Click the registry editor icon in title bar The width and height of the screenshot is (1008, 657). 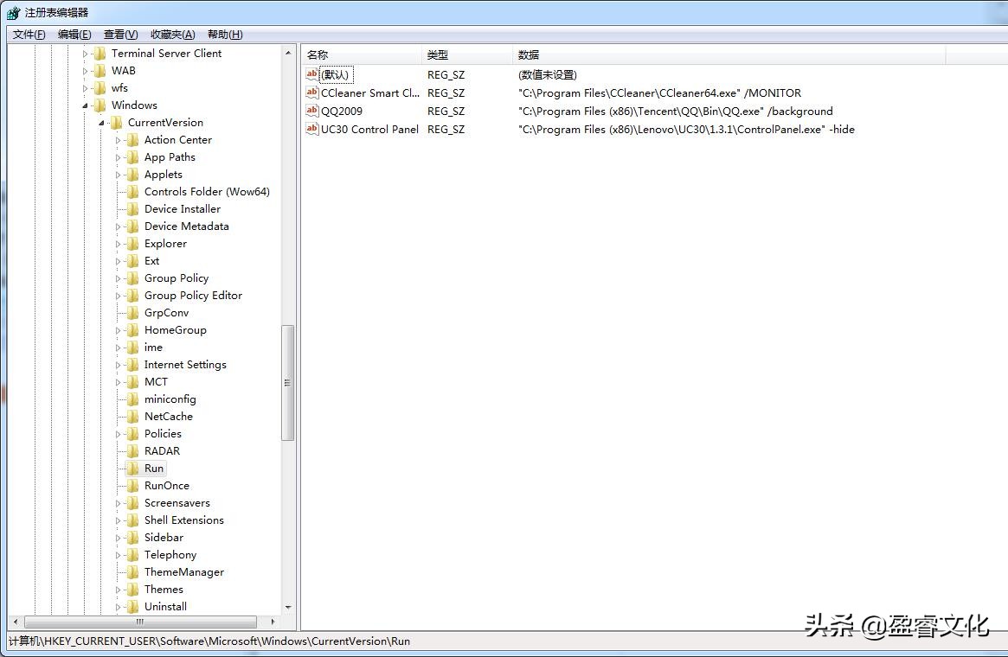coord(12,12)
